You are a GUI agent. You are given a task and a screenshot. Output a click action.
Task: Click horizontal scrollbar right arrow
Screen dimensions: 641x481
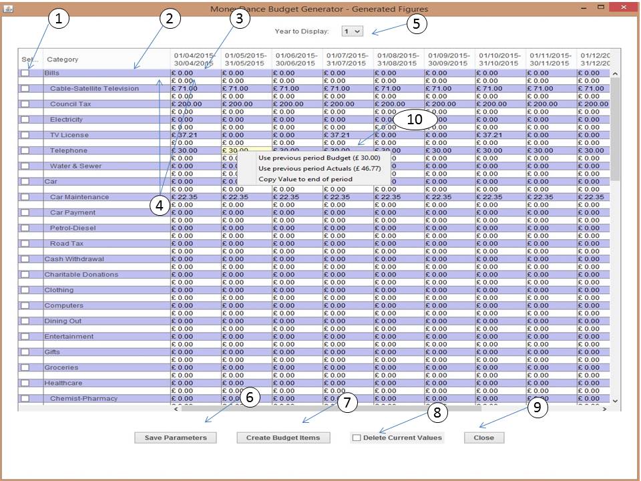click(605, 408)
